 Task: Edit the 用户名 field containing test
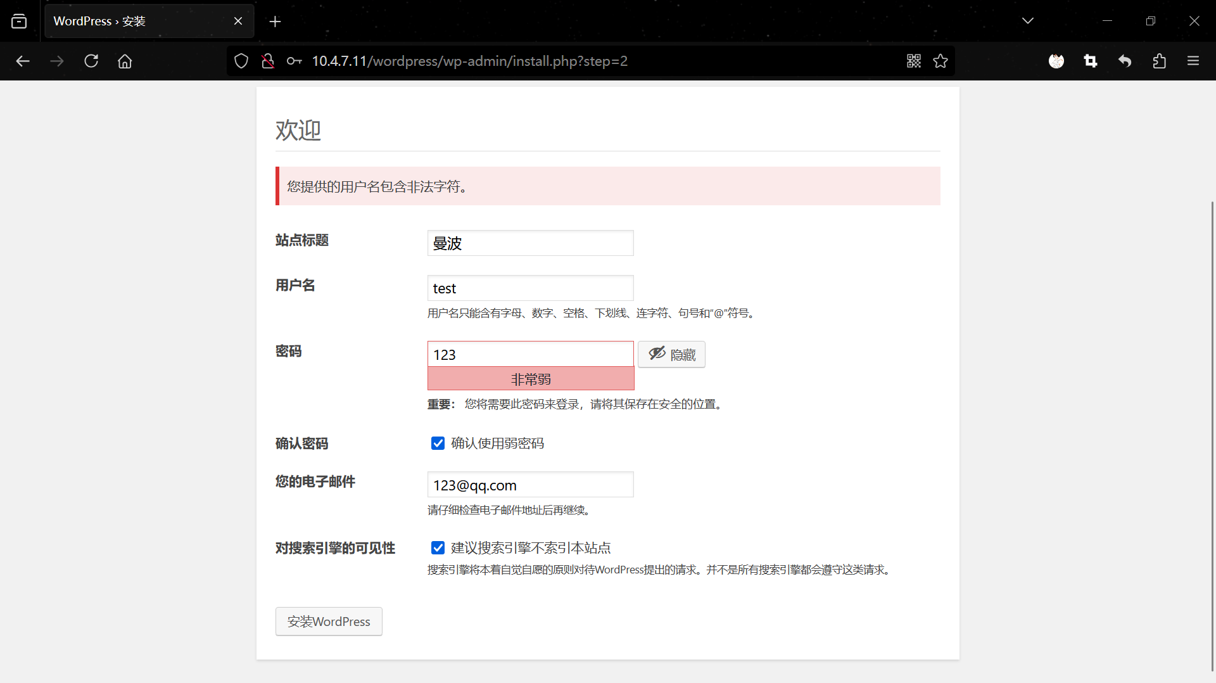coord(531,288)
